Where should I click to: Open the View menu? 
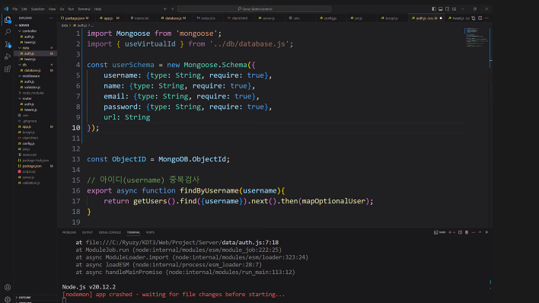point(52,9)
